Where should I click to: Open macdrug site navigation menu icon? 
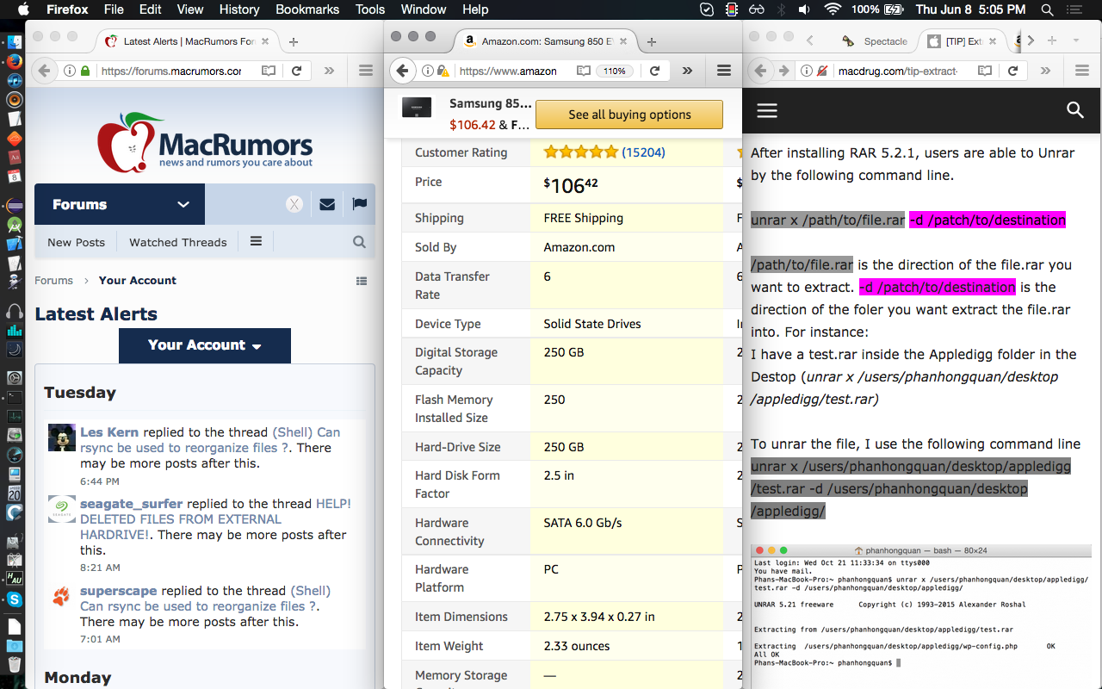[x=767, y=110]
